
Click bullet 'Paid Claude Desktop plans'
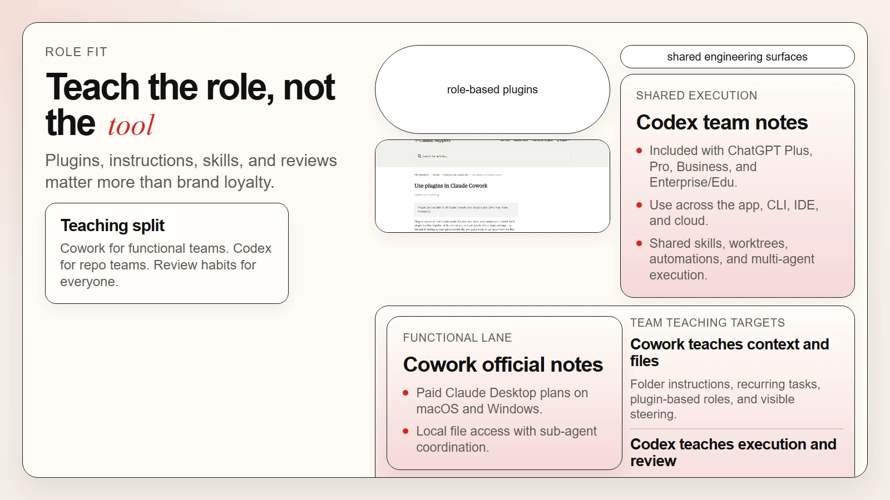tap(496, 401)
